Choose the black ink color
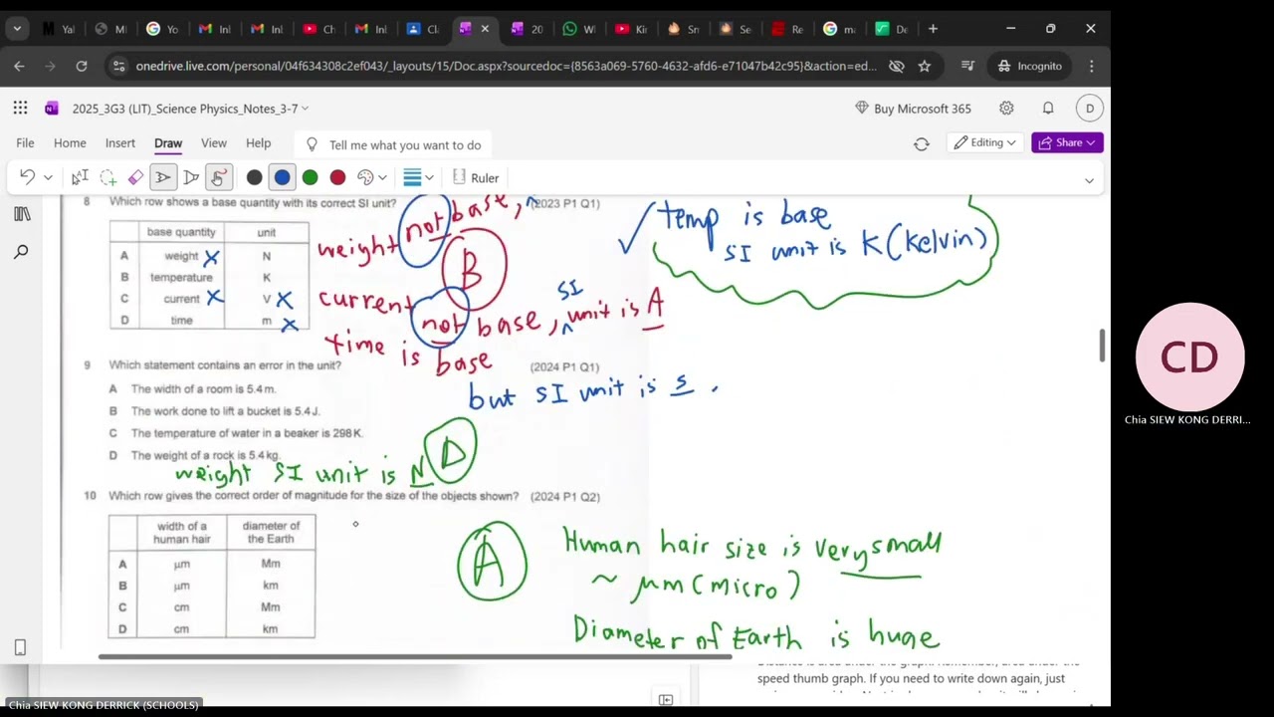This screenshot has height=717, width=1274. (255, 177)
